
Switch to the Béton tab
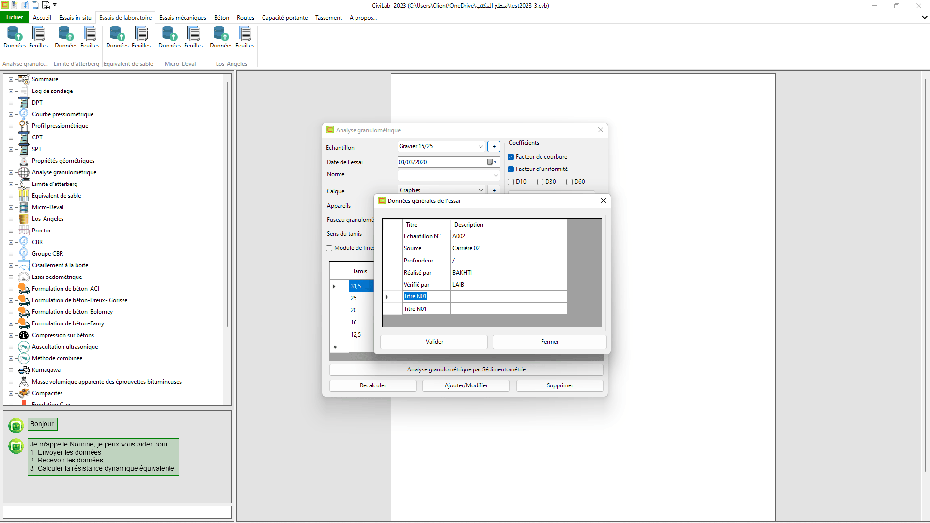221,18
